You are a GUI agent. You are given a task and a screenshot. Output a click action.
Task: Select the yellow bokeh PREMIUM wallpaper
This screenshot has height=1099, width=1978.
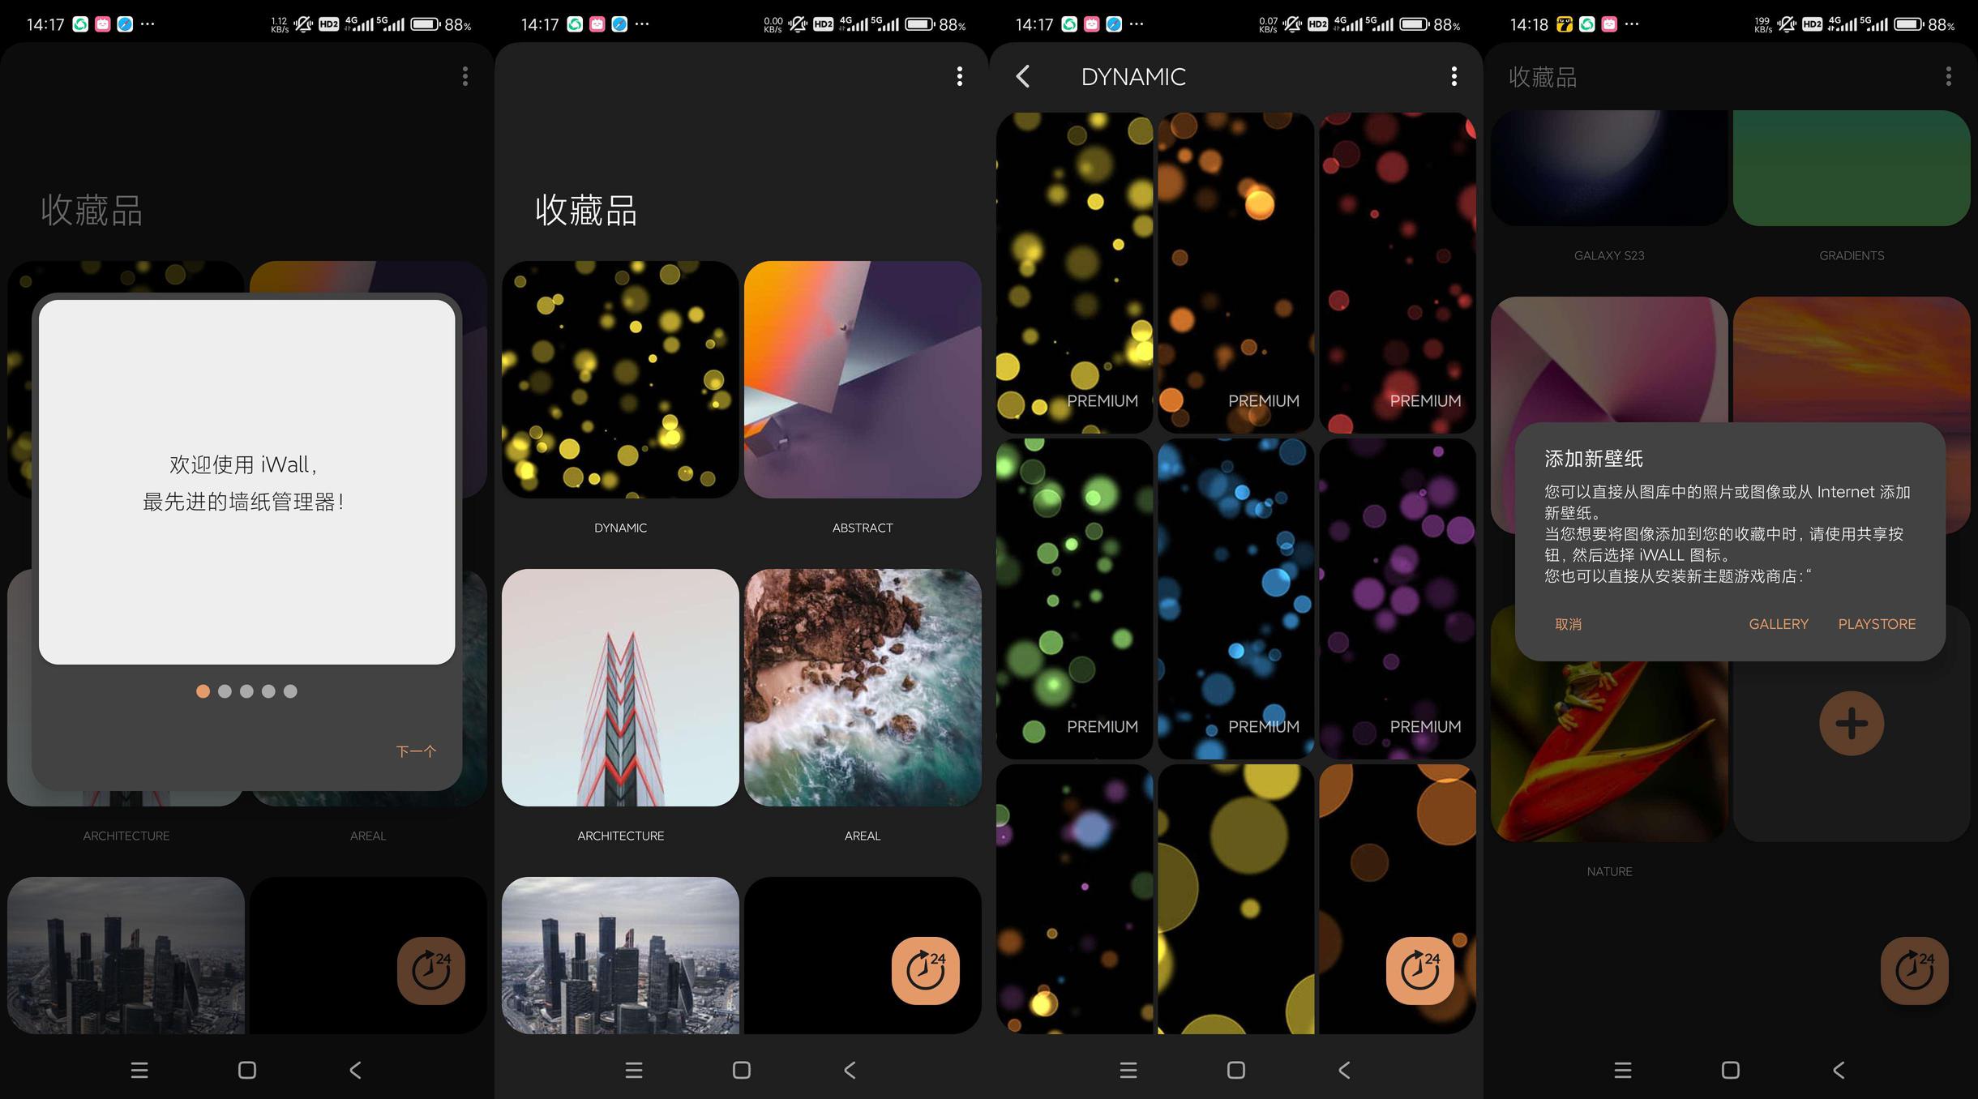click(x=1074, y=272)
